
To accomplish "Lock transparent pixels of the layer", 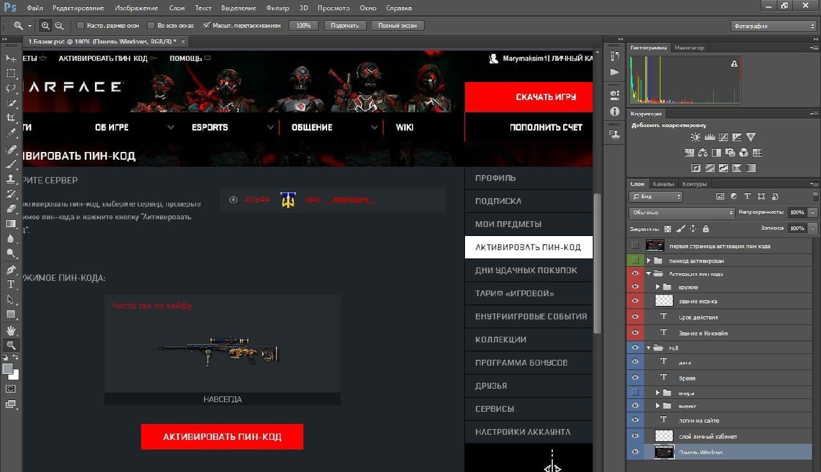I will pyautogui.click(x=668, y=228).
